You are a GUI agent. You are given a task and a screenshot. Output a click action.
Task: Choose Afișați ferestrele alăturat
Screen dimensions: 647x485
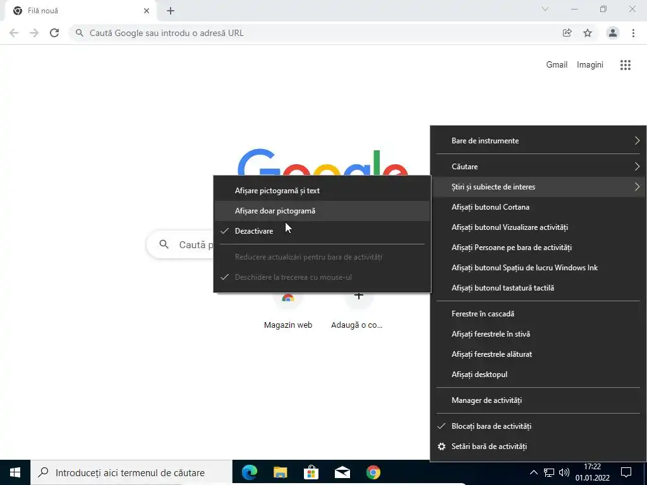(x=538, y=354)
